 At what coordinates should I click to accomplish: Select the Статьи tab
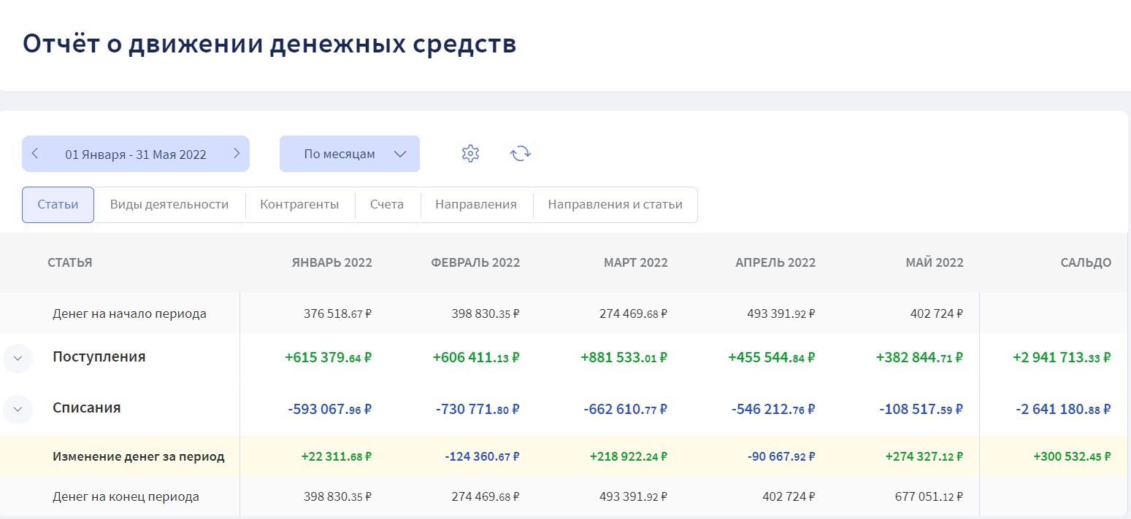[58, 205]
